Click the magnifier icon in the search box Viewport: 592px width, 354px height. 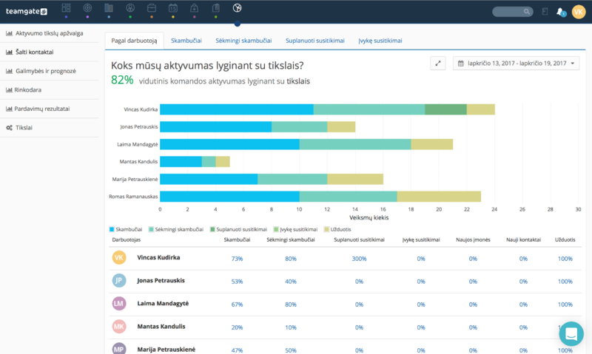click(527, 12)
